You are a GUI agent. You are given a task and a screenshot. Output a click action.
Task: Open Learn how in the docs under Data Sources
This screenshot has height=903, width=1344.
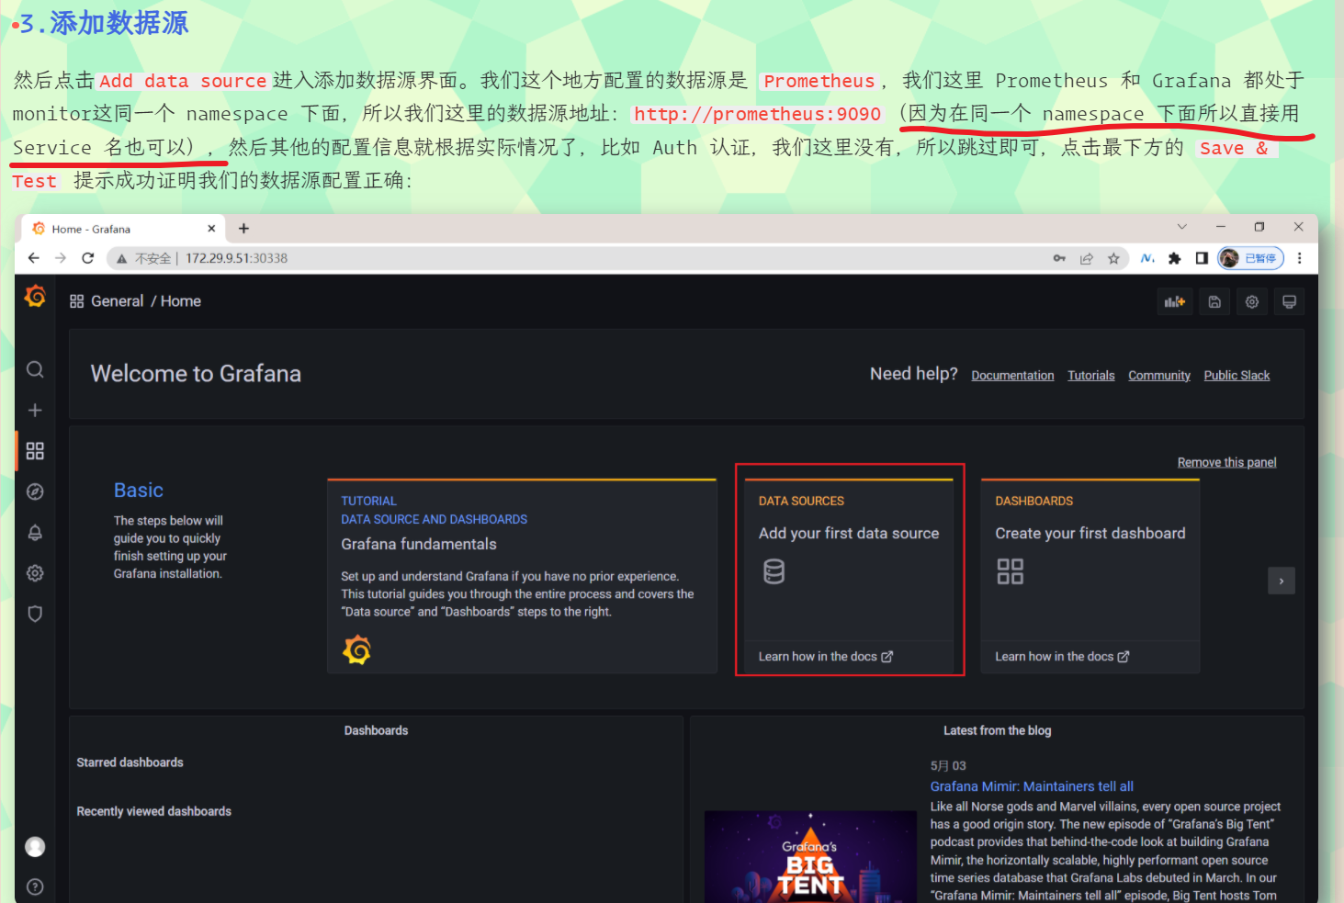coord(825,657)
